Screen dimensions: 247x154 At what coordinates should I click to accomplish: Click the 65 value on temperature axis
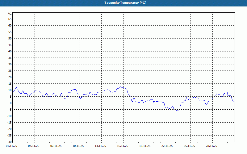pos(10,19)
